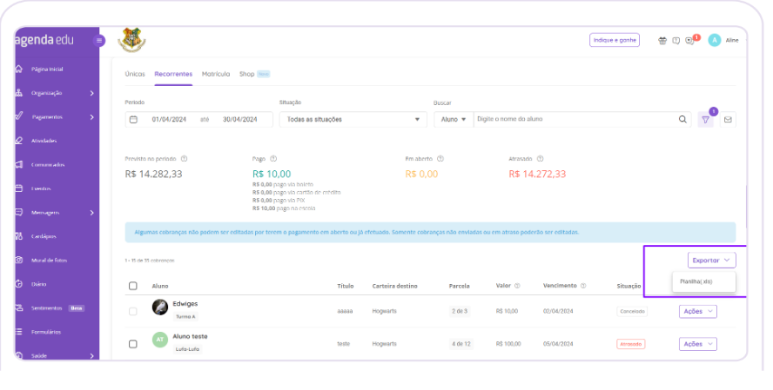Open Ações dropdown for Aluno teste
This screenshot has width=773, height=390.
pos(697,344)
